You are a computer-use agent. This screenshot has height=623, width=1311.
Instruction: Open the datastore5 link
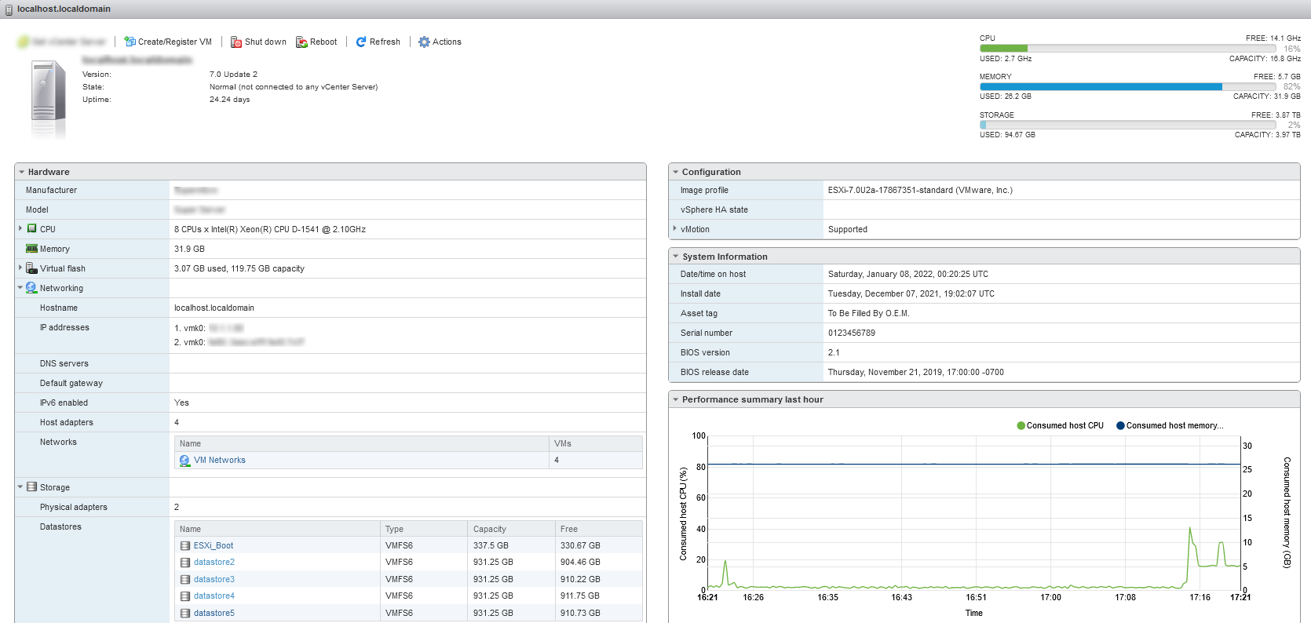tap(214, 613)
